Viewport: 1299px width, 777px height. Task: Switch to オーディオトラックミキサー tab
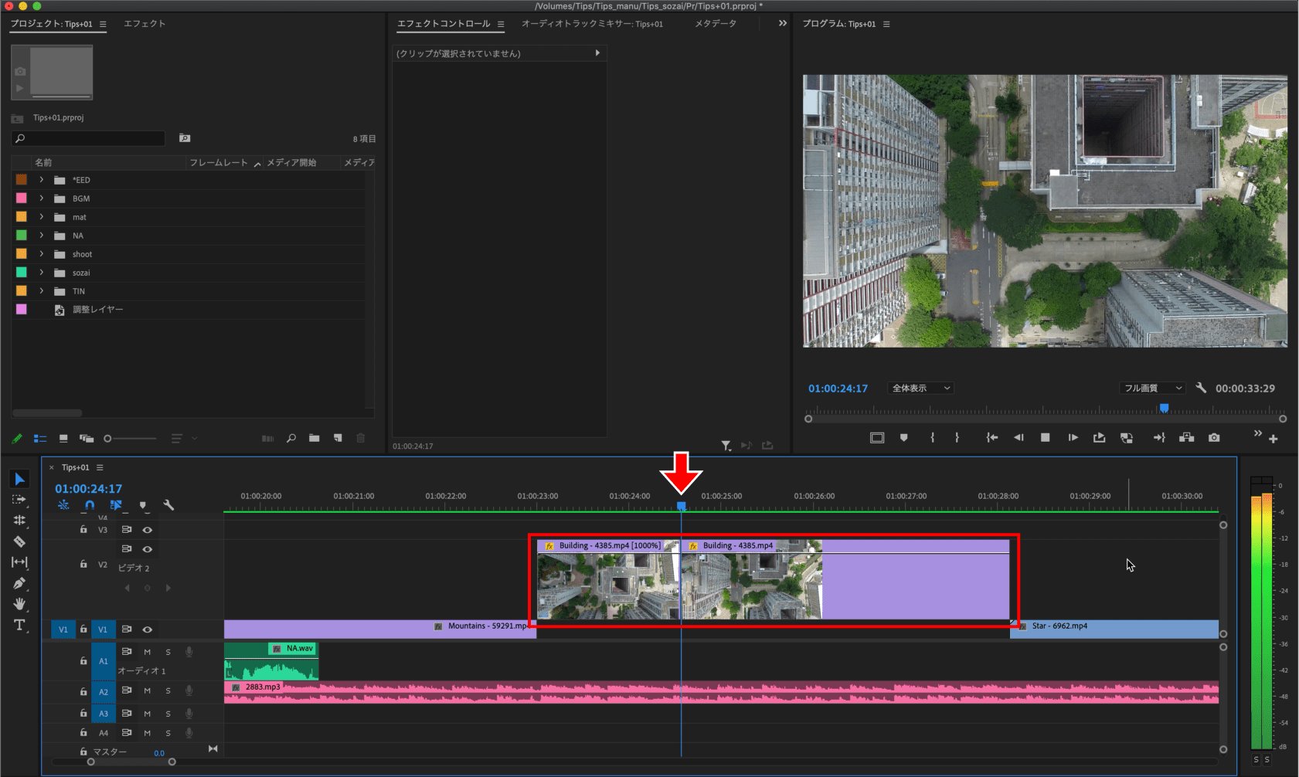592,24
